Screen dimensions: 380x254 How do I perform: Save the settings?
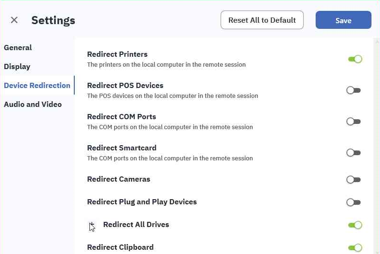click(343, 20)
